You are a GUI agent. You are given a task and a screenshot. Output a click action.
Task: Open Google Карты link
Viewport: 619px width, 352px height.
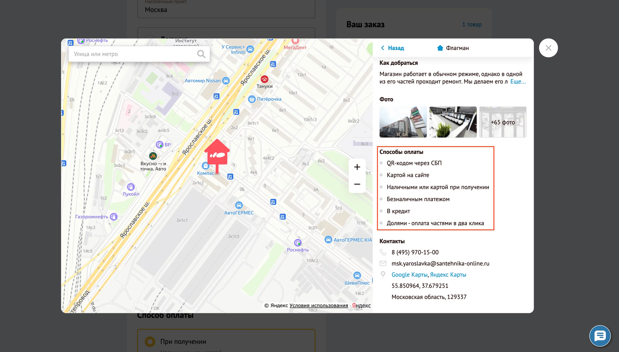tap(409, 275)
